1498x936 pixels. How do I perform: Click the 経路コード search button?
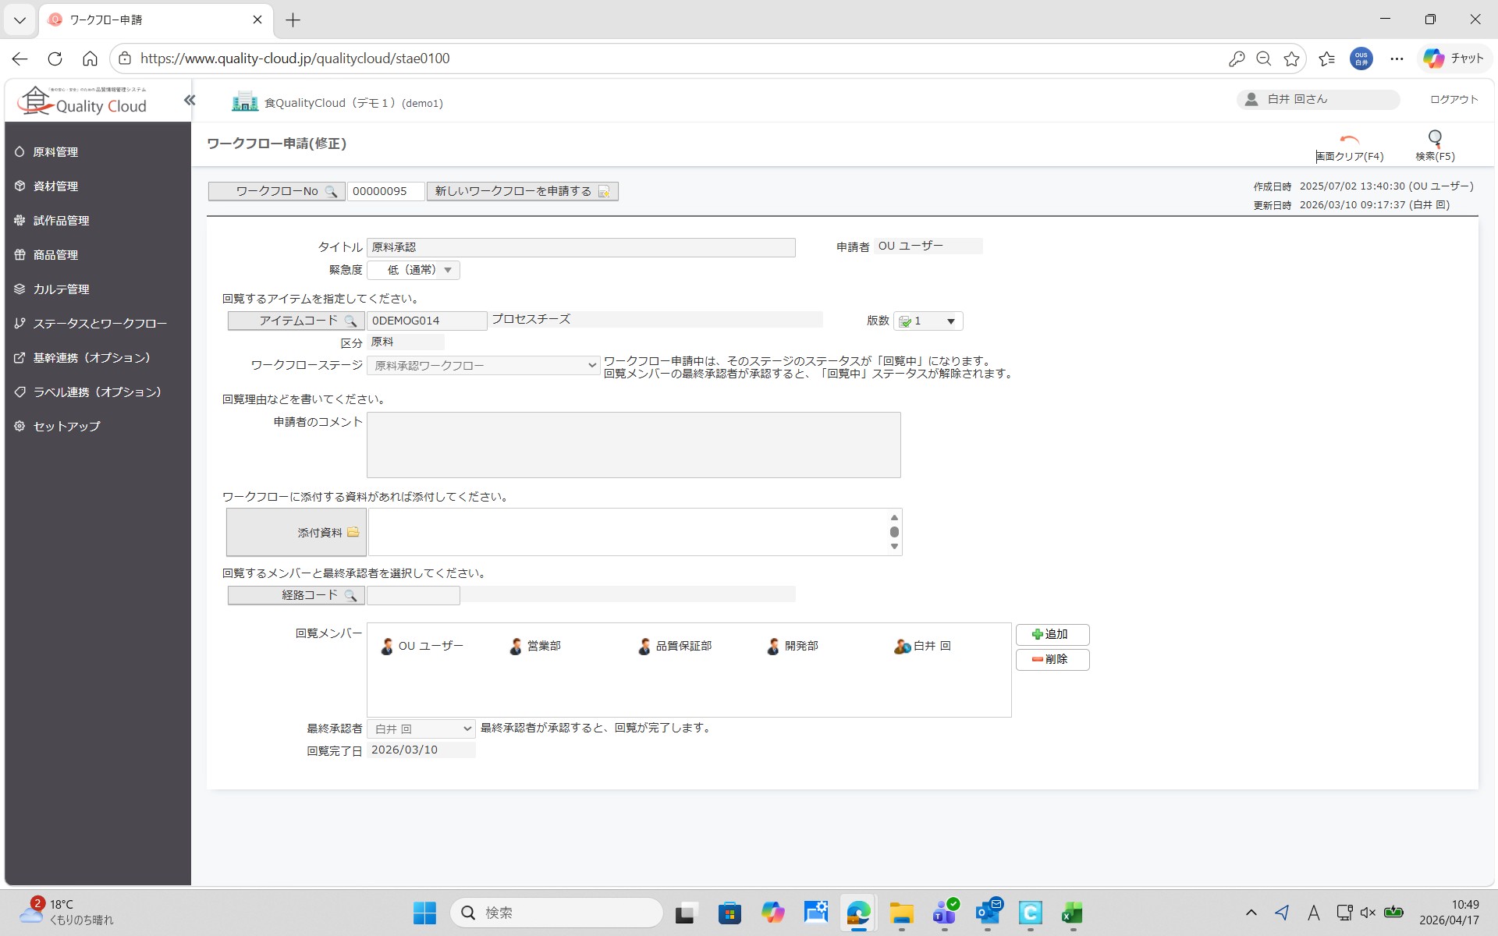(296, 595)
